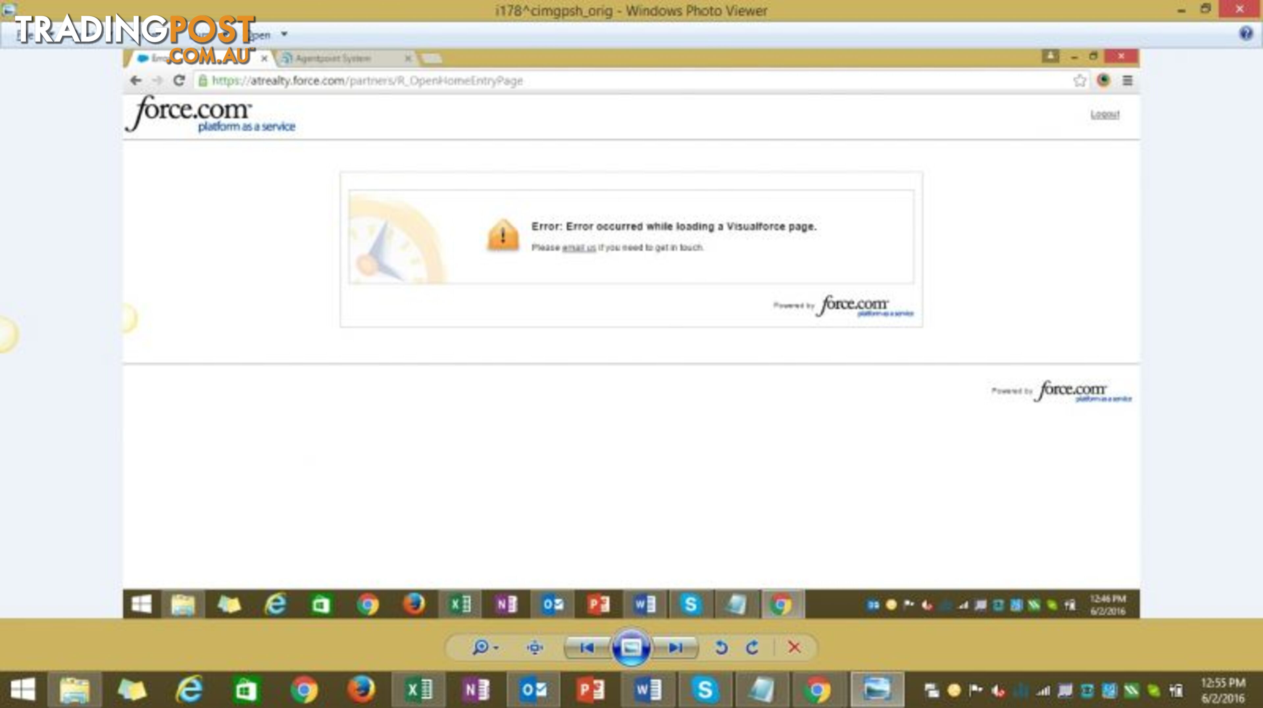1263x708 pixels.
Task: Open the pictured Chrome hamburger menu
Action: tap(1127, 80)
